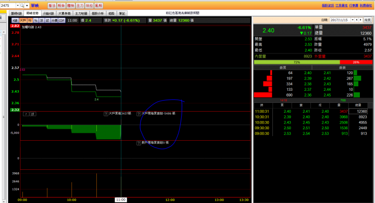Toggle the K線 chart mode button
Screen dimensions: 375x203
point(15,20)
